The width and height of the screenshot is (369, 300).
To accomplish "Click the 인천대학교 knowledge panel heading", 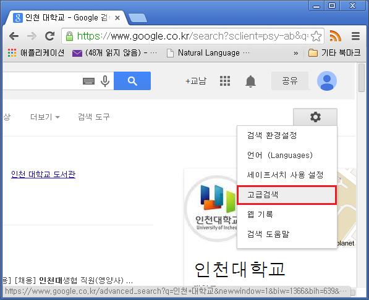I will (x=240, y=269).
